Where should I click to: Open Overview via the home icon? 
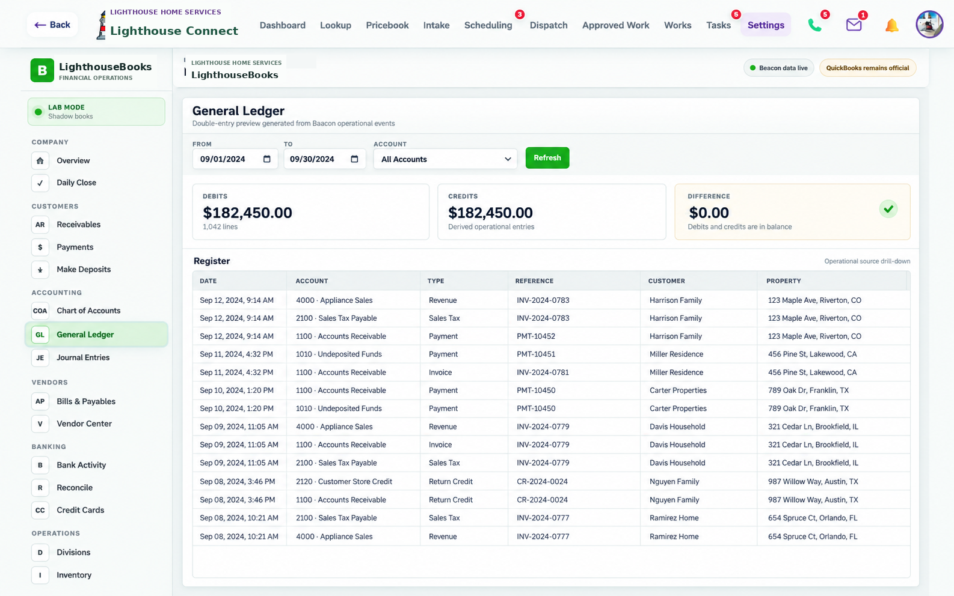(x=40, y=160)
